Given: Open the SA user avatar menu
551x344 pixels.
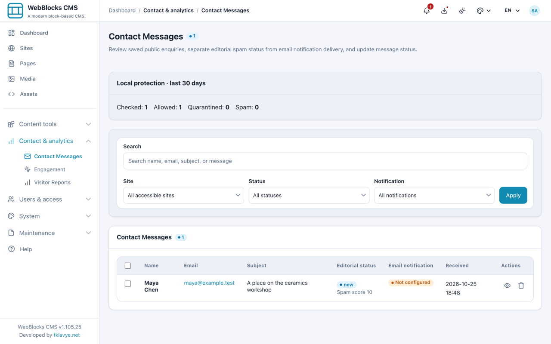Looking at the screenshot, I should 534,11.
